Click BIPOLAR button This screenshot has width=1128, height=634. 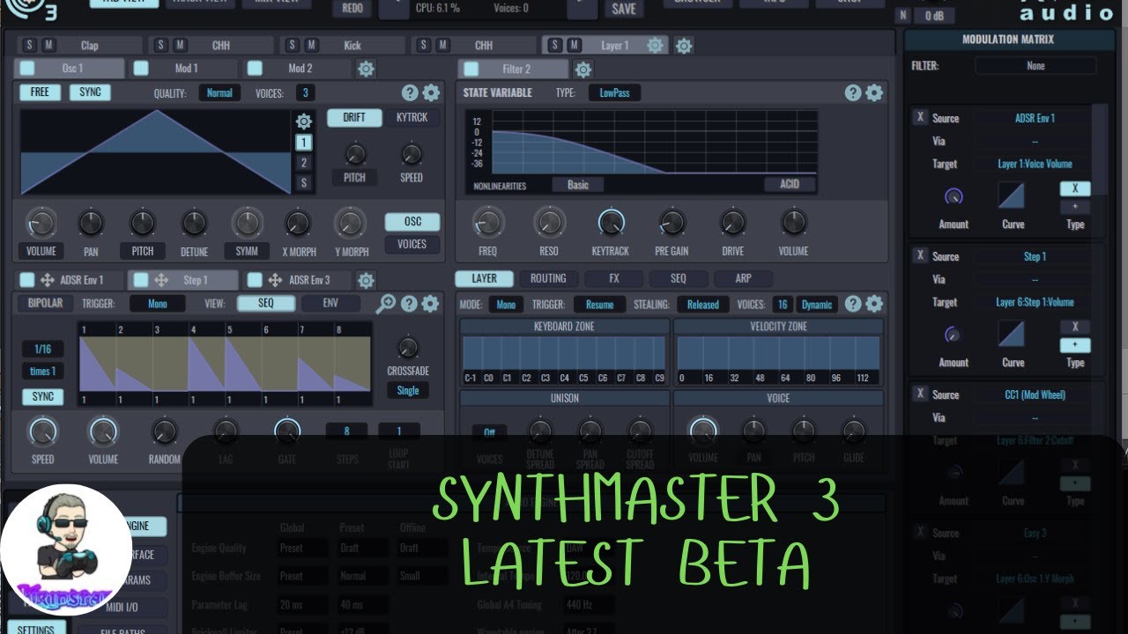pos(45,303)
